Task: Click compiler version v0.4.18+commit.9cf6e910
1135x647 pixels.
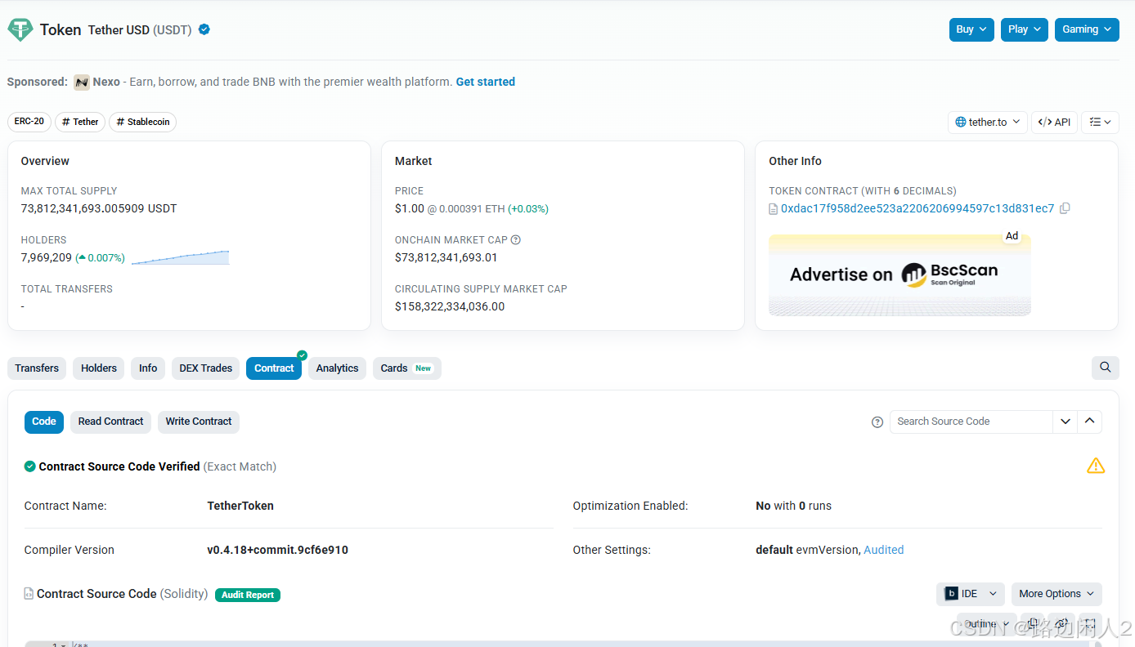Action: (278, 550)
